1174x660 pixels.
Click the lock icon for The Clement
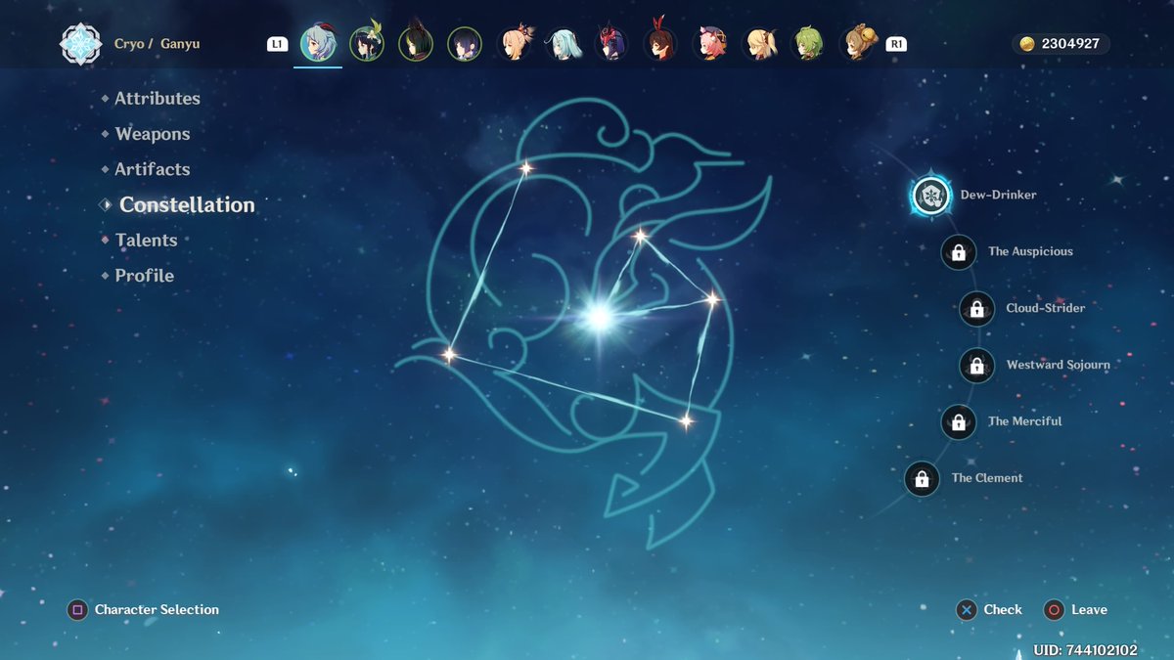[x=922, y=479]
